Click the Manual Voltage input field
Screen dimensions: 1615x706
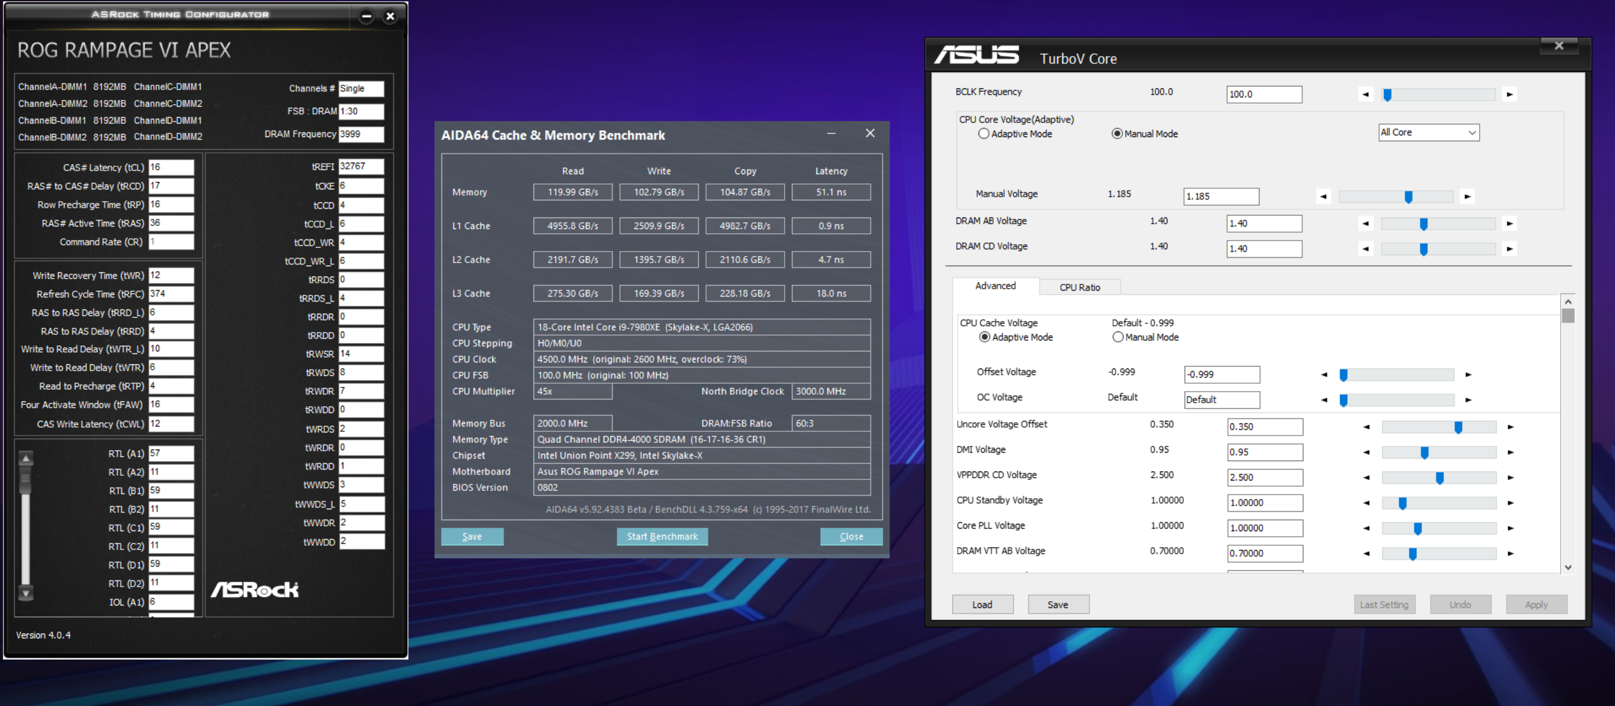1221,197
